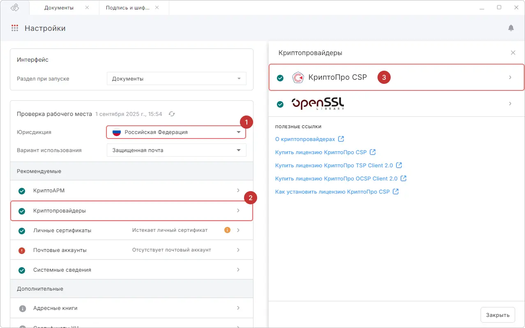The height and width of the screenshot is (328, 525).
Task: Click the OpenSSL library logo
Action: point(317,104)
